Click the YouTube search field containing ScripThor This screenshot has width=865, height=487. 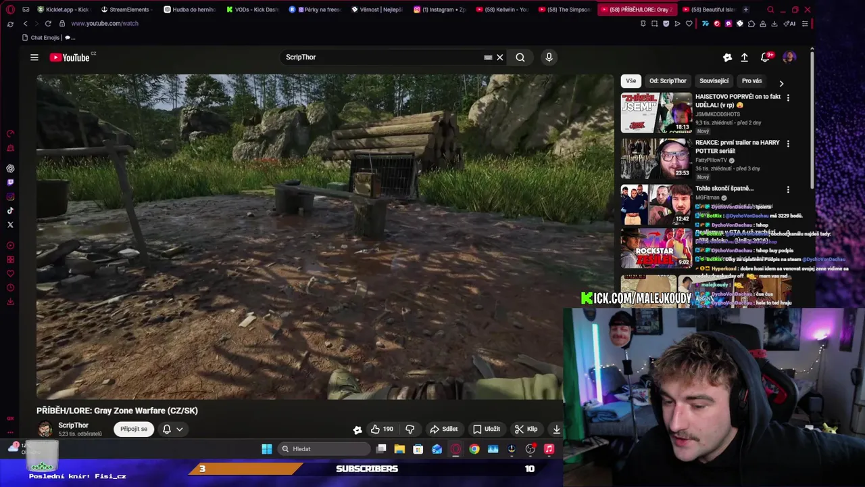click(x=384, y=57)
